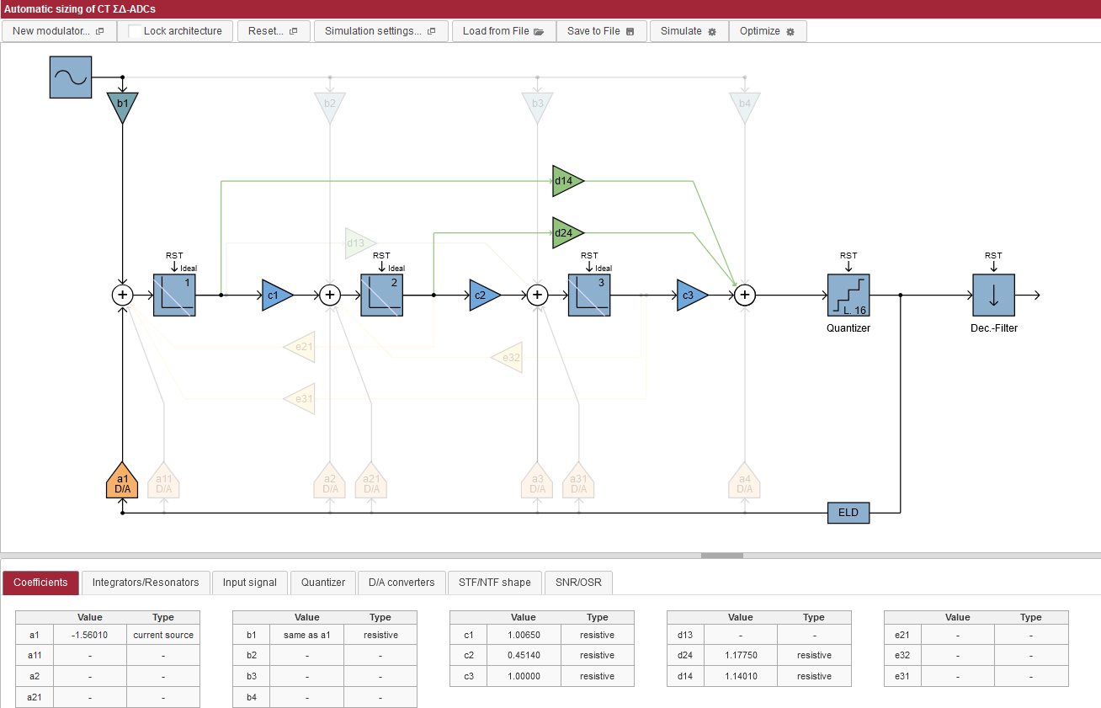Open the Input signal tab
The width and height of the screenshot is (1101, 708).
tap(250, 583)
